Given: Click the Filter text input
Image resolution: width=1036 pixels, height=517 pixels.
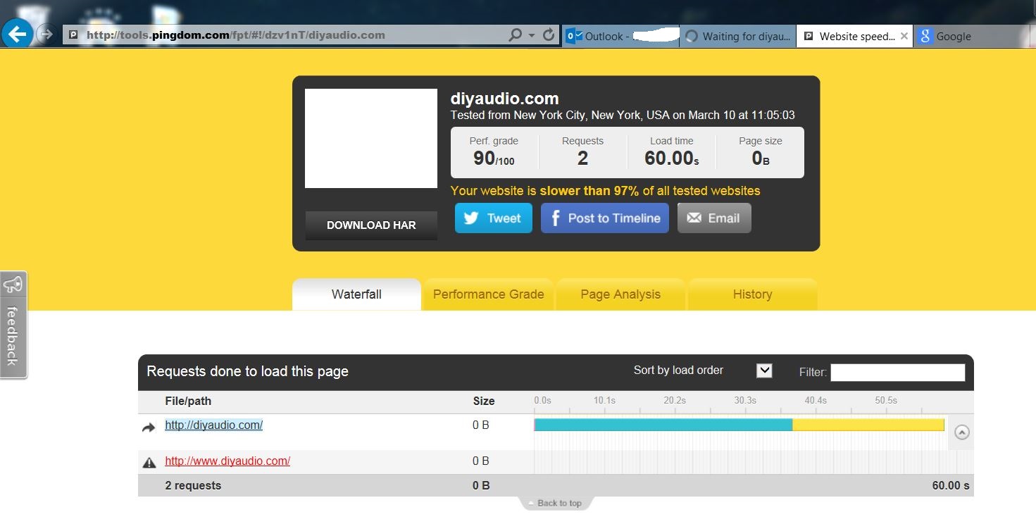Looking at the screenshot, I should [x=897, y=372].
